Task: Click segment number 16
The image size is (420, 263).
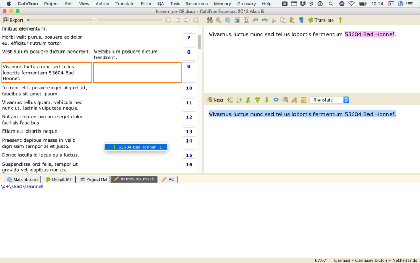Action: click(x=189, y=167)
